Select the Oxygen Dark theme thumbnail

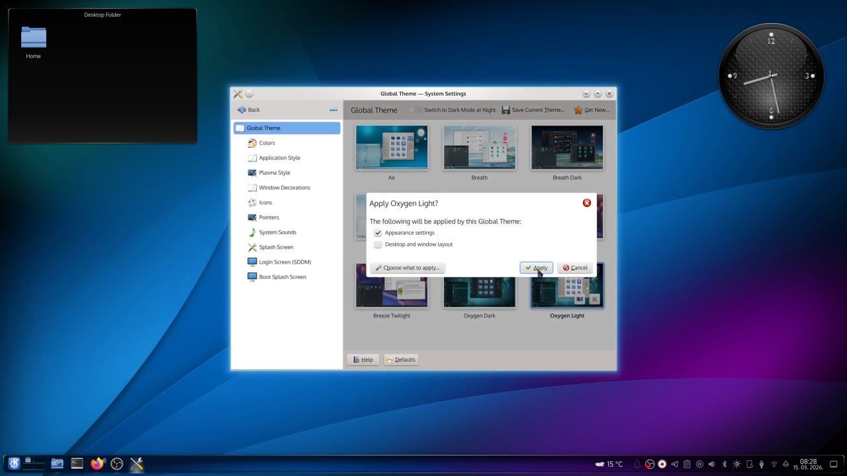(480, 292)
